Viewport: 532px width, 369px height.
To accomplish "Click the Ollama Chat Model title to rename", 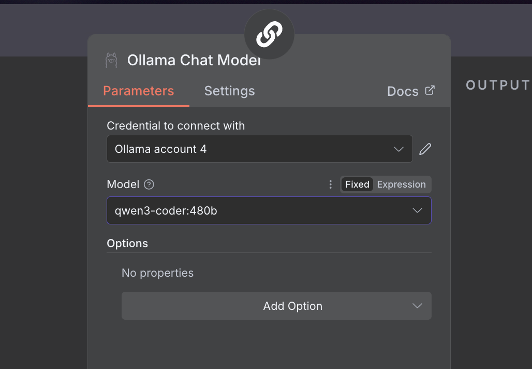I will coord(193,60).
